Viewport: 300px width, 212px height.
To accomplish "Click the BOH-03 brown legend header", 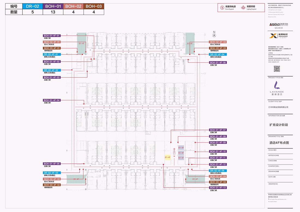I will [x=94, y=6].
